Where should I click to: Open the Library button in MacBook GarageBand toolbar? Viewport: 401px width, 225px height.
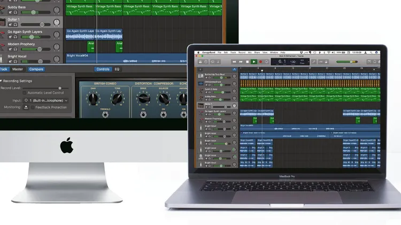(200, 61)
